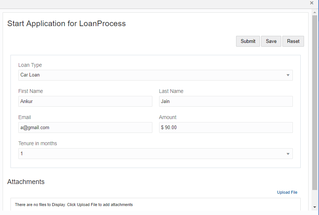
Task: Click the Tenure in months label
Action: 38,143
